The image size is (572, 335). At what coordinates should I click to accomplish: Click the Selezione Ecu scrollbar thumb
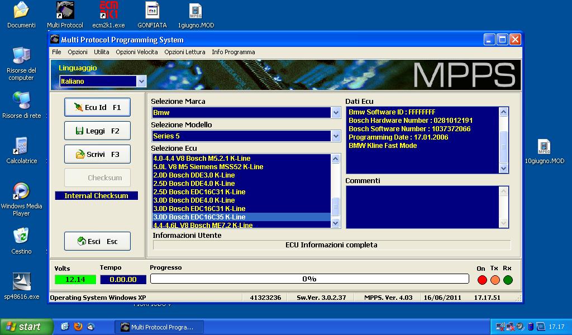click(x=336, y=207)
